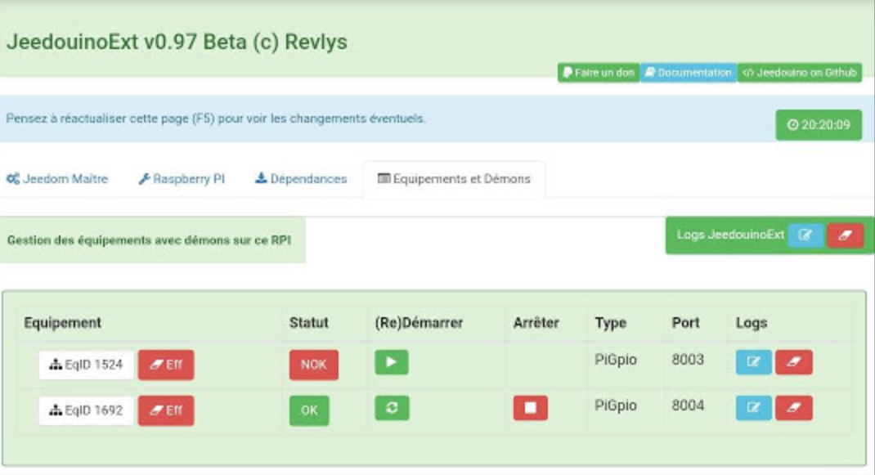Click Eff button for EqID 1524
Viewport: 875px width, 475px height.
(x=166, y=365)
